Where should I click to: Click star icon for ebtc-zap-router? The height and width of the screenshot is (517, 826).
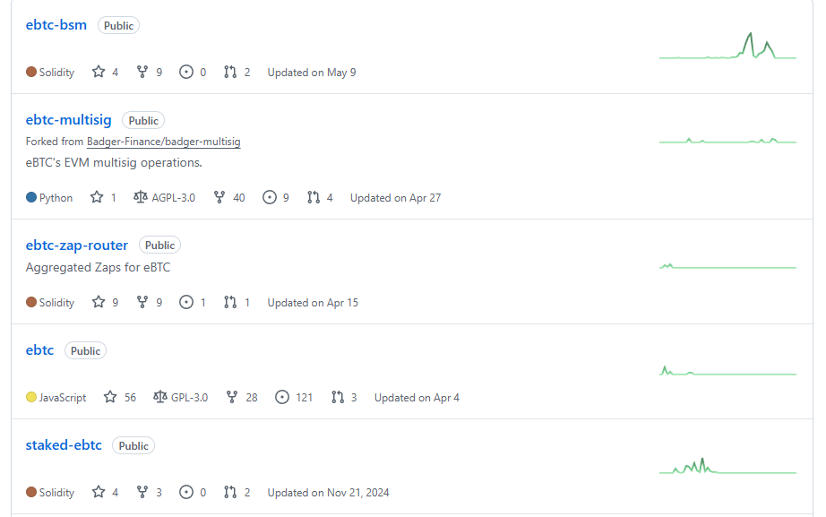point(99,302)
